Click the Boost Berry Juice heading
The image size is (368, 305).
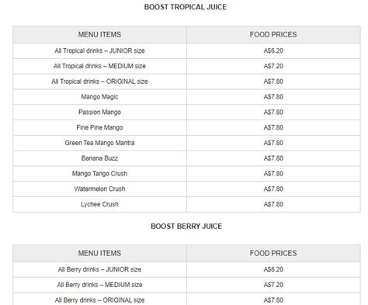coord(186,226)
